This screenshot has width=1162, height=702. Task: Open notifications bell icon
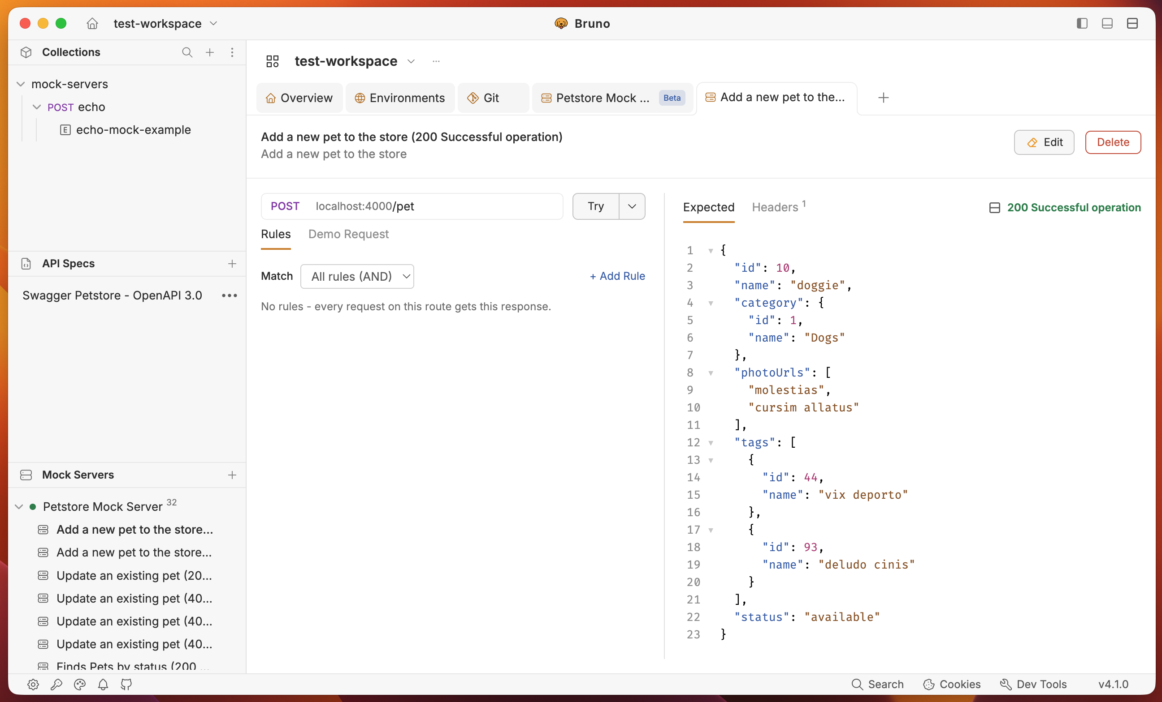point(103,685)
